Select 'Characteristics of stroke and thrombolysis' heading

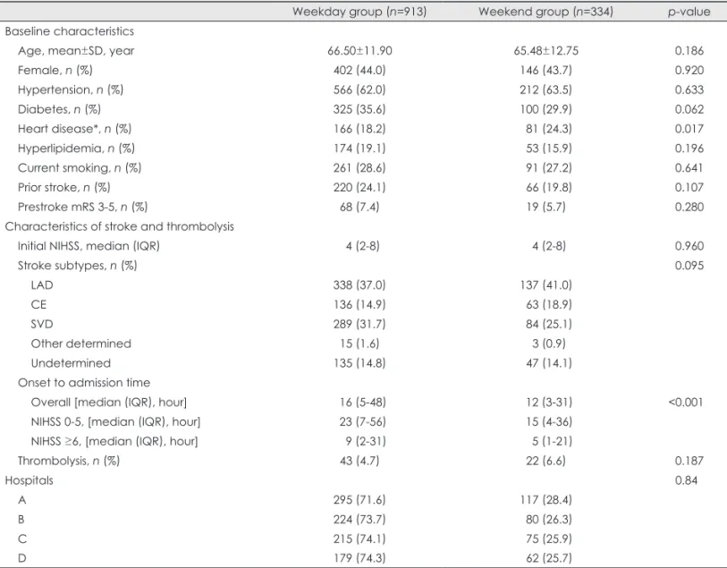[120, 226]
